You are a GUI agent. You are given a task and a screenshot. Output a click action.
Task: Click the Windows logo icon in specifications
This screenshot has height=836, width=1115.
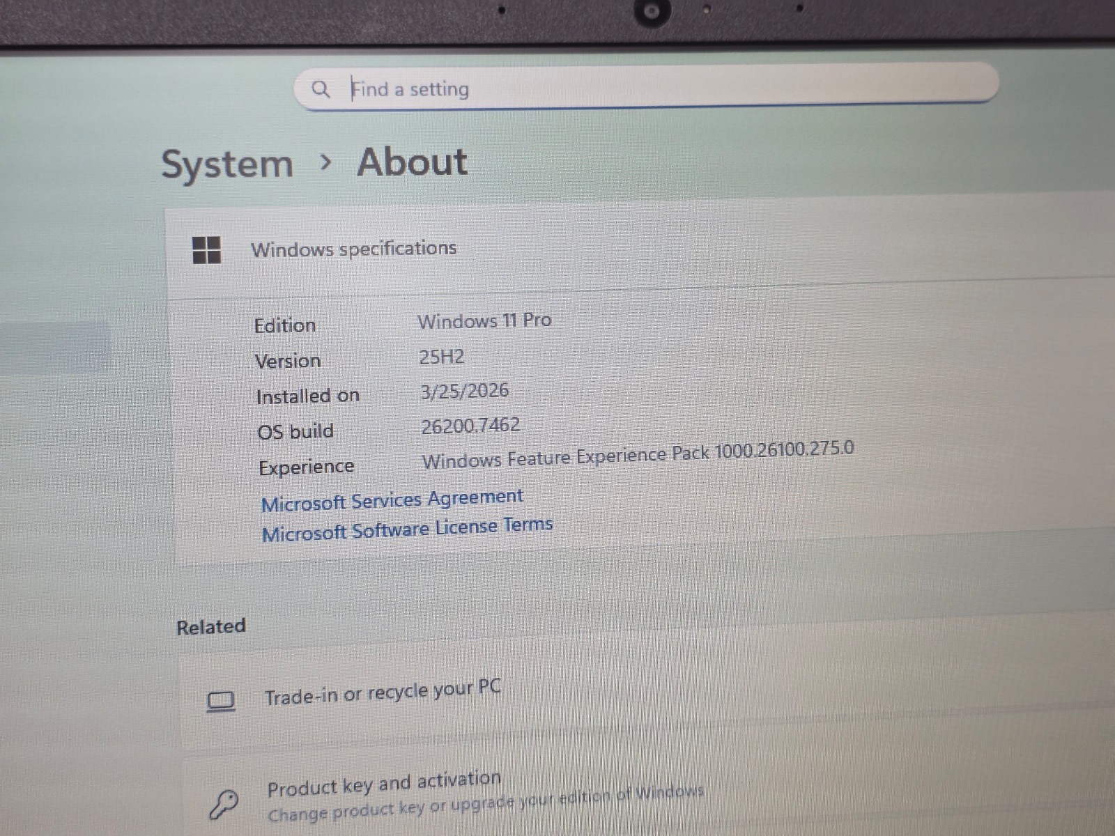coord(206,250)
